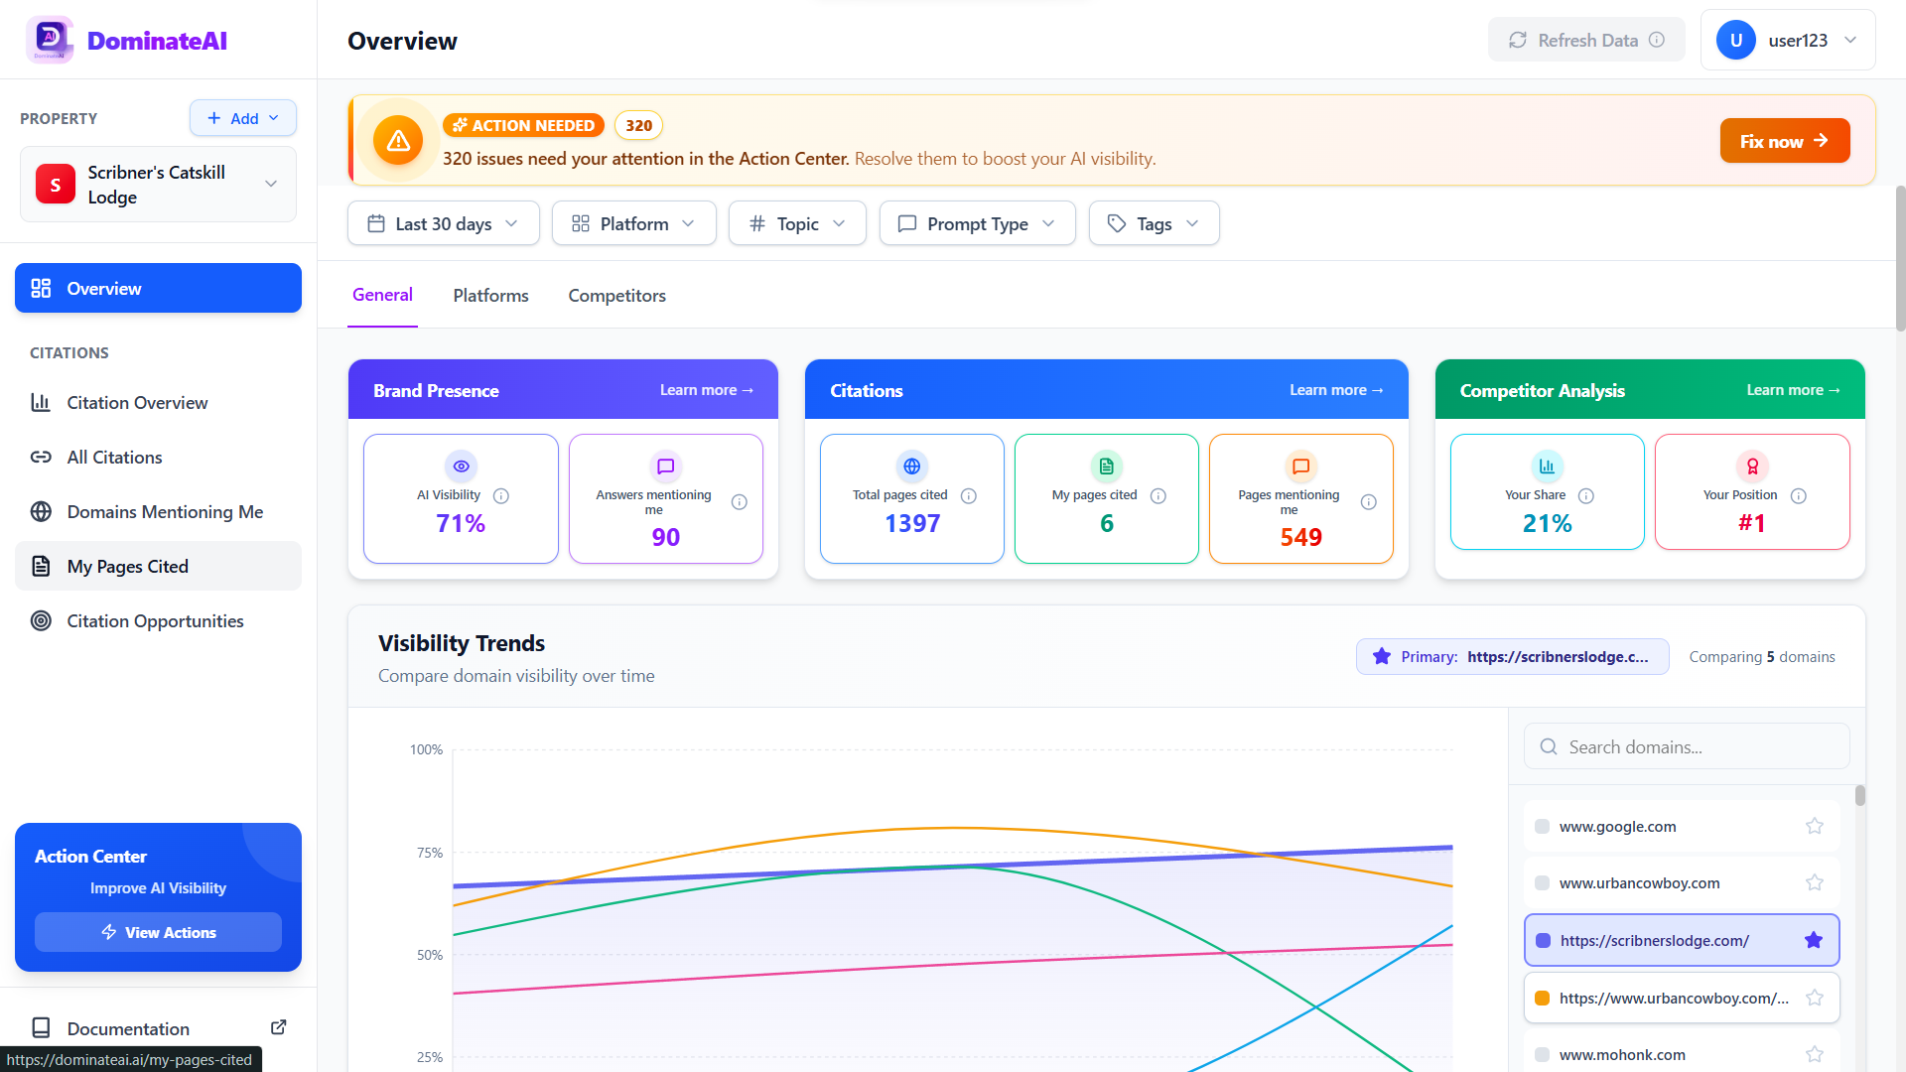Show info for Pages mentioning me

tap(1369, 502)
